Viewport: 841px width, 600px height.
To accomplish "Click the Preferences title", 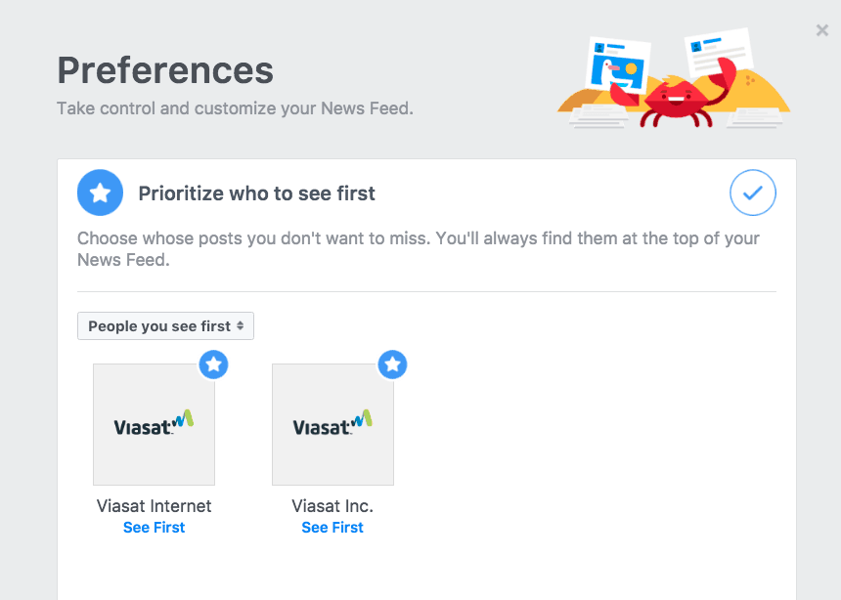I will pos(165,70).
